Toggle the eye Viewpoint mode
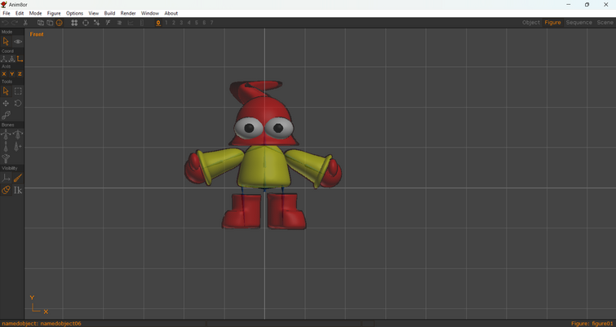The image size is (616, 327). 18,42
